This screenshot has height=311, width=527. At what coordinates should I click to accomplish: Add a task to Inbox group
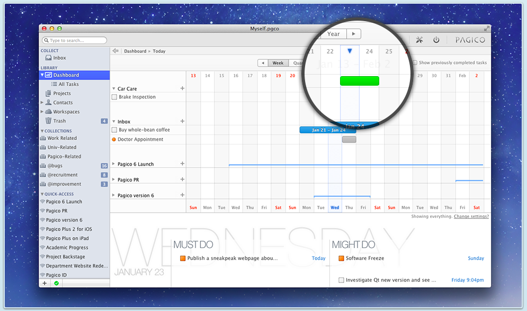[x=182, y=121]
